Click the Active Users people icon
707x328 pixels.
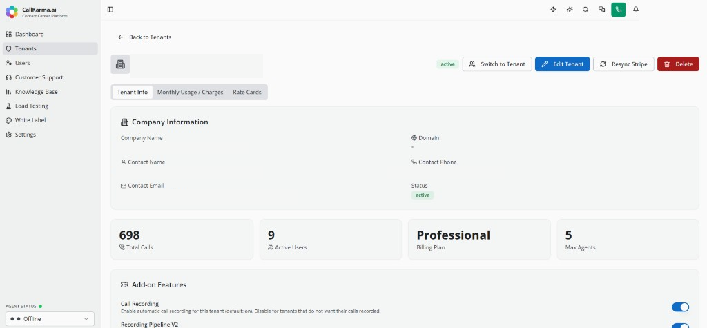pos(271,247)
